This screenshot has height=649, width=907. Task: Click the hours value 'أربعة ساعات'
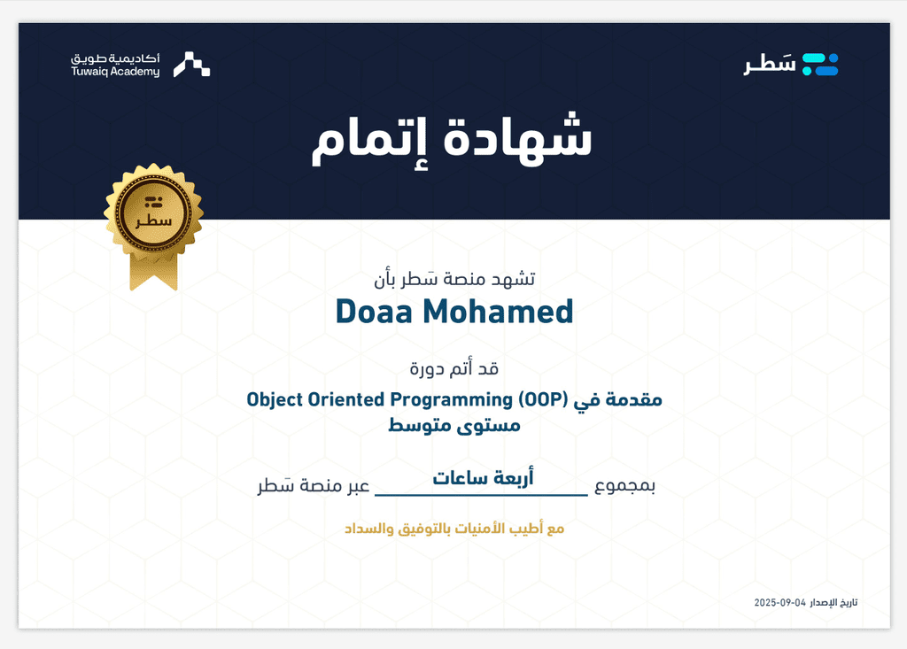[x=483, y=478]
